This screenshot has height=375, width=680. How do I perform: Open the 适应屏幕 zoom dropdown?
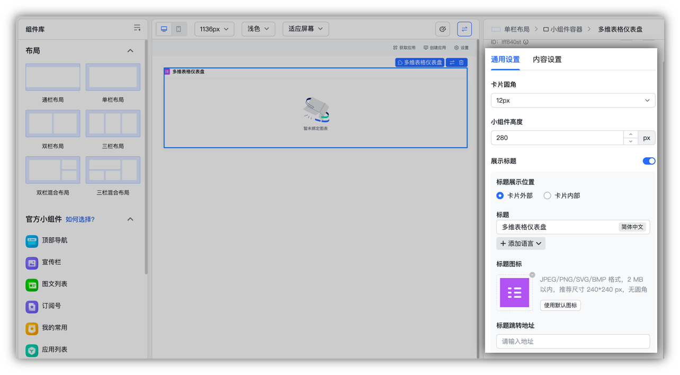tap(306, 29)
